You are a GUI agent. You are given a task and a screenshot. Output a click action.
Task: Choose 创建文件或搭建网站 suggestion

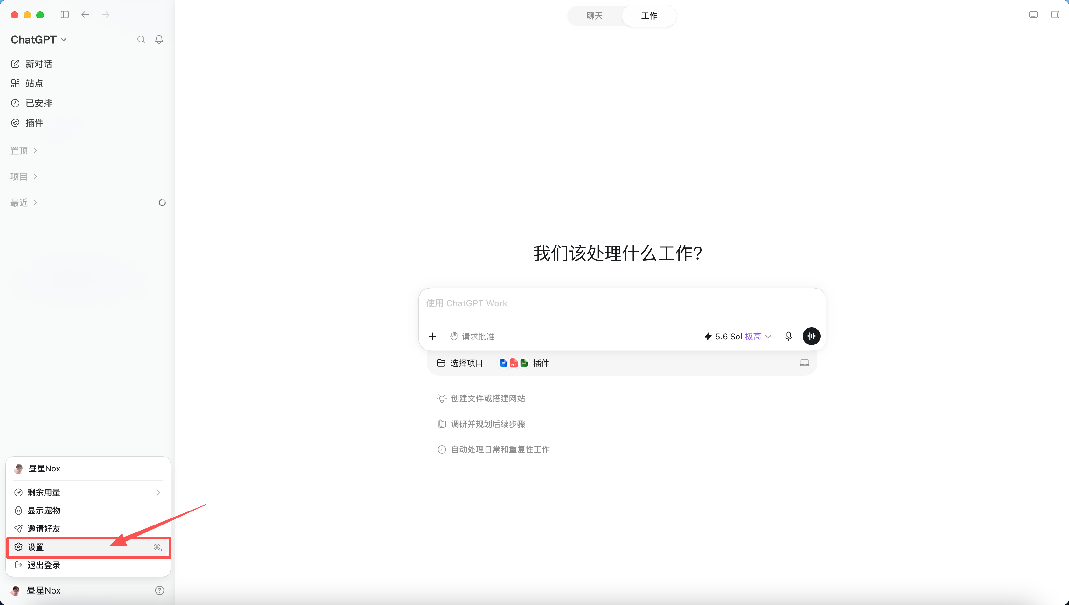coord(481,399)
